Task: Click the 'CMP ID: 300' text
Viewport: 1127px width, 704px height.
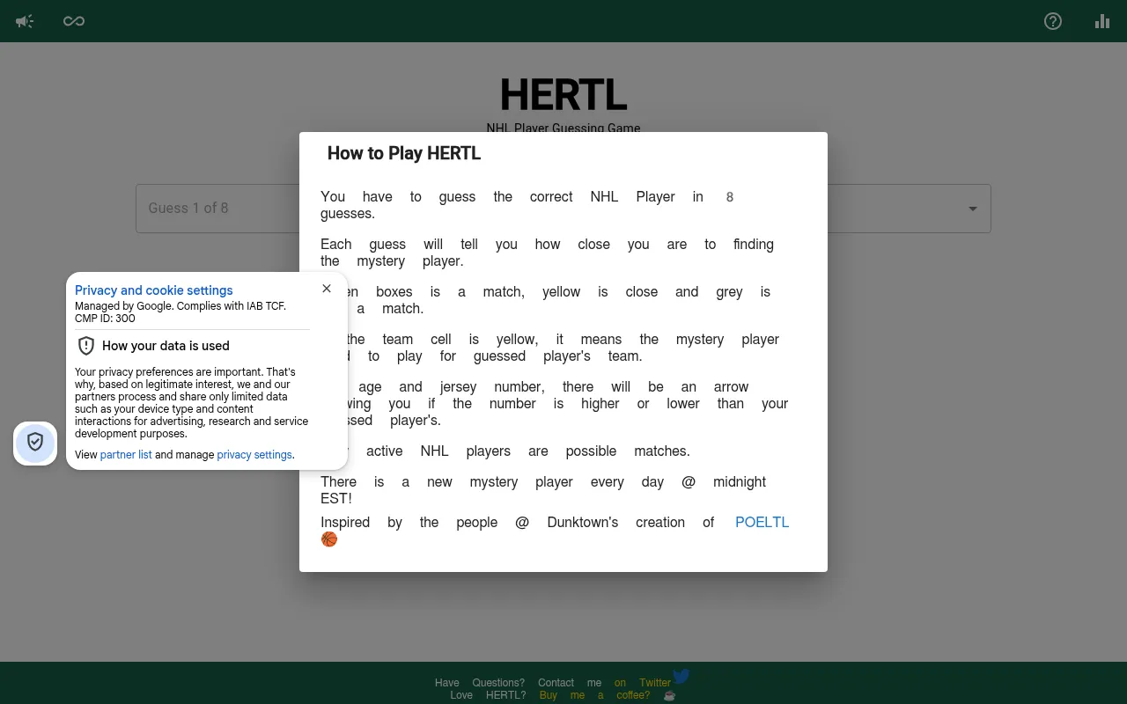Action: [105, 319]
